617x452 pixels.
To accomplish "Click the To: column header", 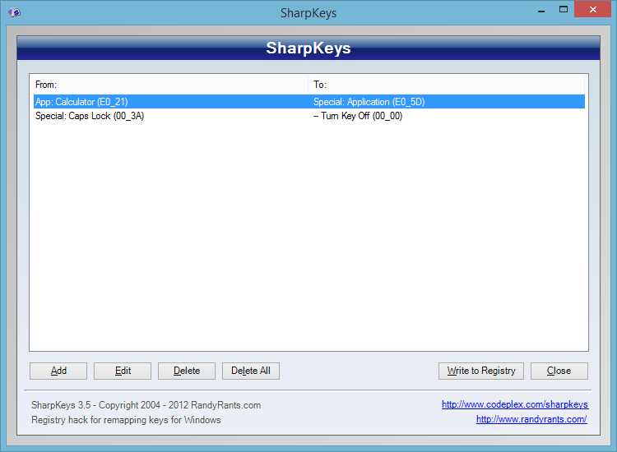I will pos(446,85).
